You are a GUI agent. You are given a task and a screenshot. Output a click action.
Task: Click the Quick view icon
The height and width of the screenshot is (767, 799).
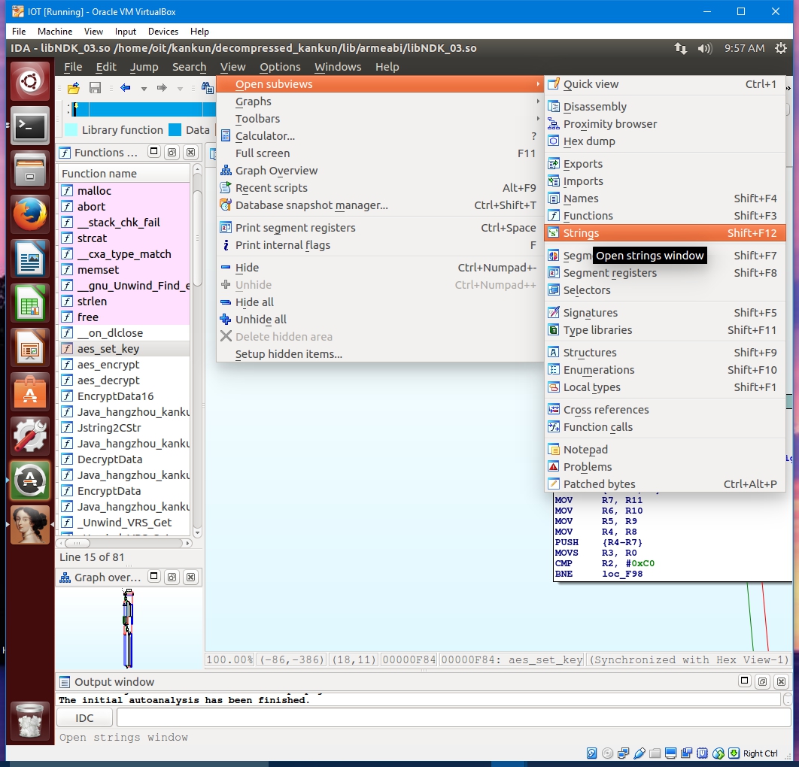(x=554, y=84)
